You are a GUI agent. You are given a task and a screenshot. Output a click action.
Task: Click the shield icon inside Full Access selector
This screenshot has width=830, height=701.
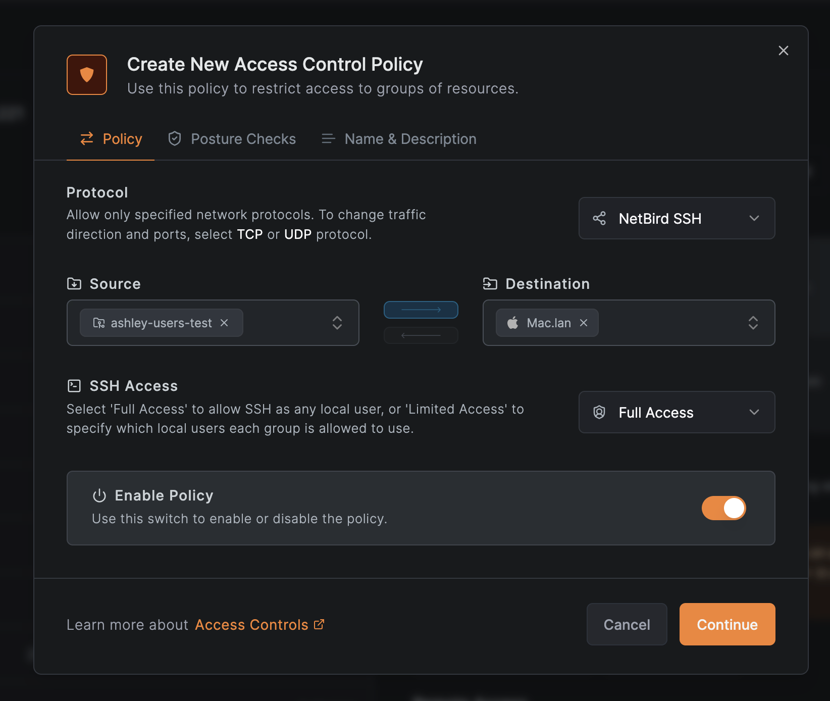600,412
